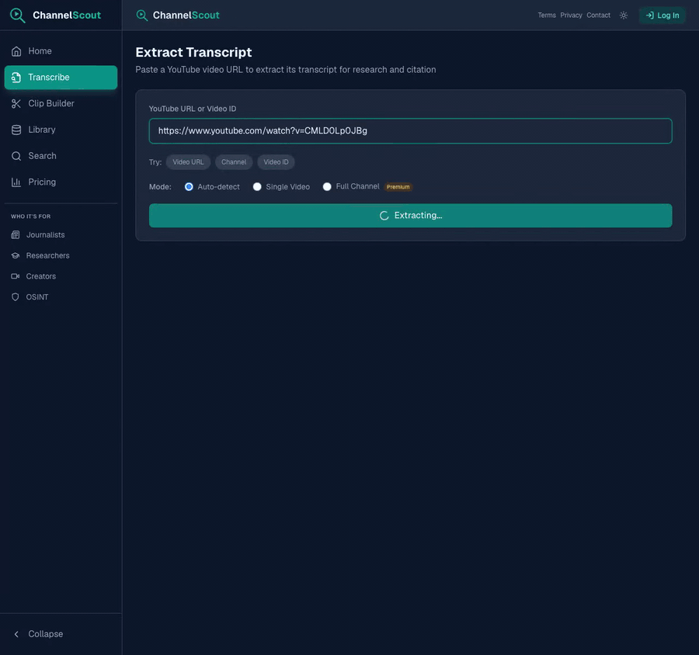
Task: Click the 'WHO IT'S FOR' section label
Action: pyautogui.click(x=31, y=217)
